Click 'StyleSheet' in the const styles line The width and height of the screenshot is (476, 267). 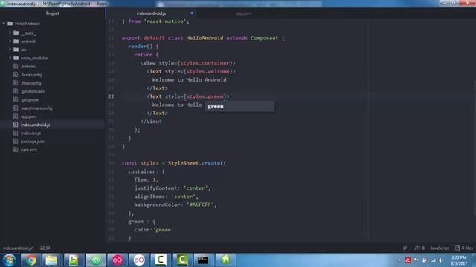coord(183,163)
